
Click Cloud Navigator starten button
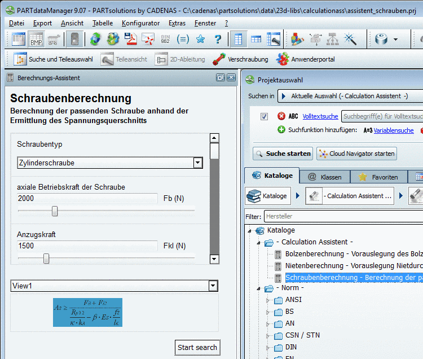[356, 154]
